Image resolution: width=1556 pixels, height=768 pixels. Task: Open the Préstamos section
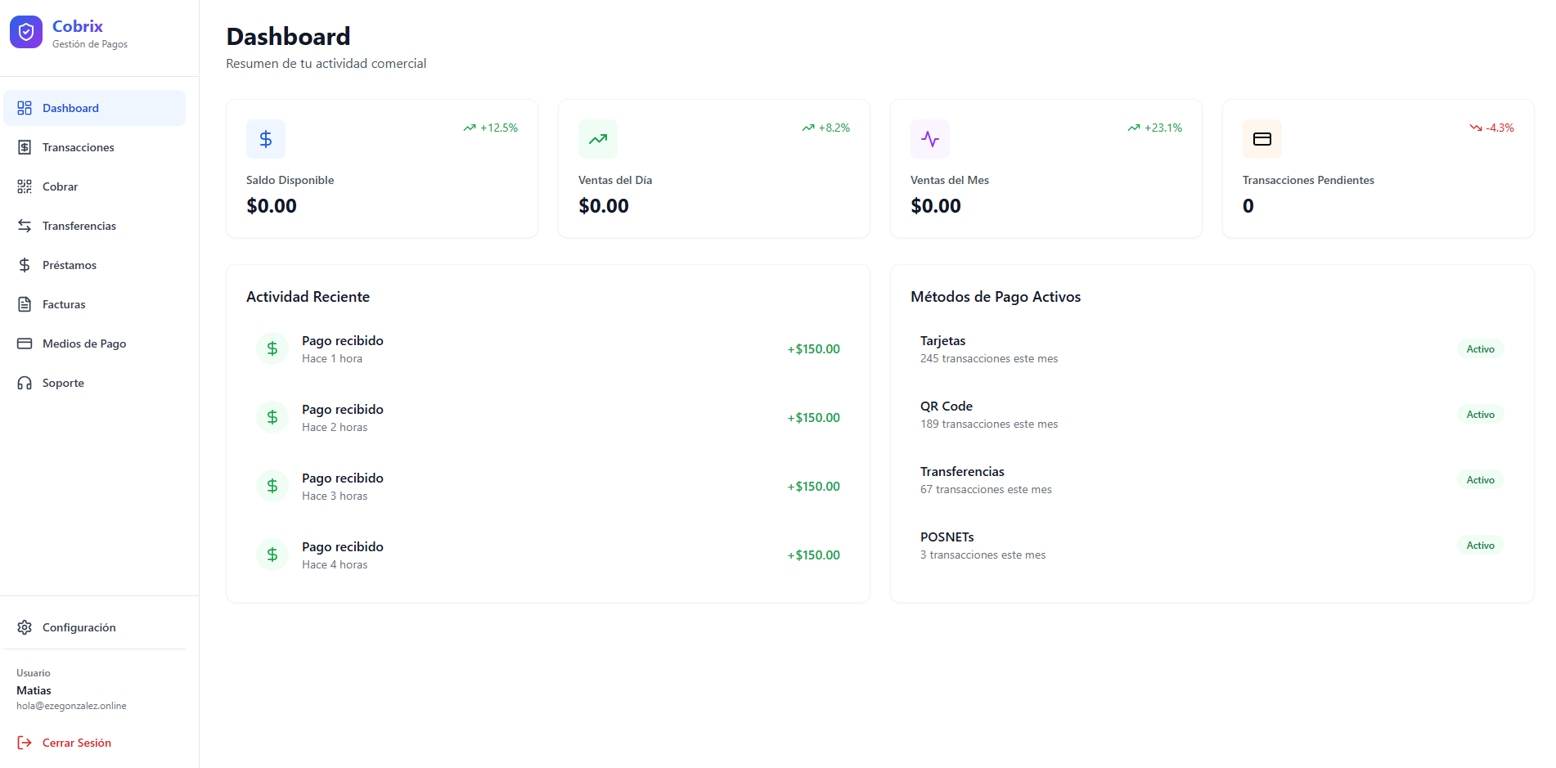pos(70,265)
